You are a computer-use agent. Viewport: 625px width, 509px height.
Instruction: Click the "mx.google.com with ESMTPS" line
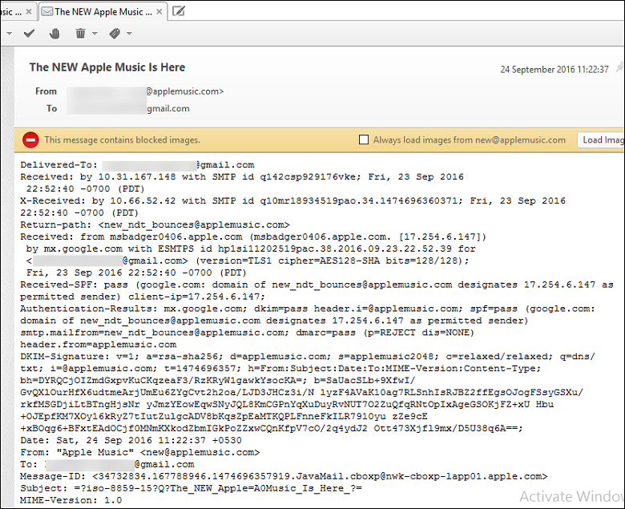(x=251, y=248)
